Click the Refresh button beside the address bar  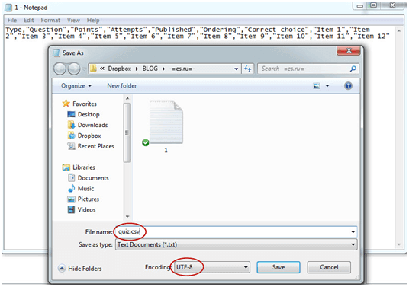247,69
